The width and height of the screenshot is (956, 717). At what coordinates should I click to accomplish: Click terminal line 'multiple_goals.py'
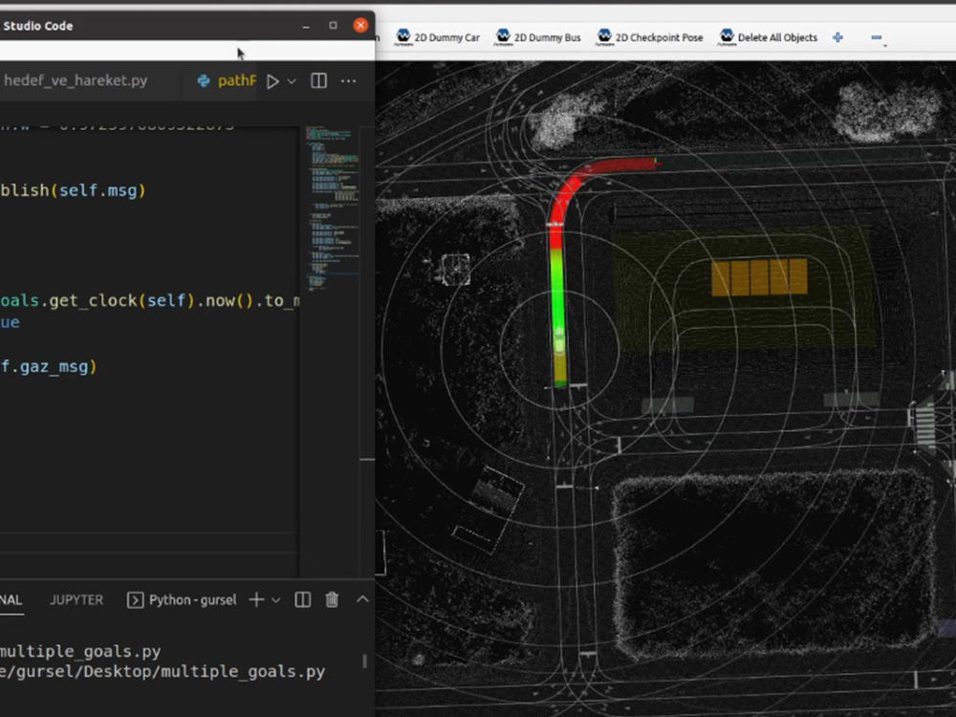coord(80,651)
